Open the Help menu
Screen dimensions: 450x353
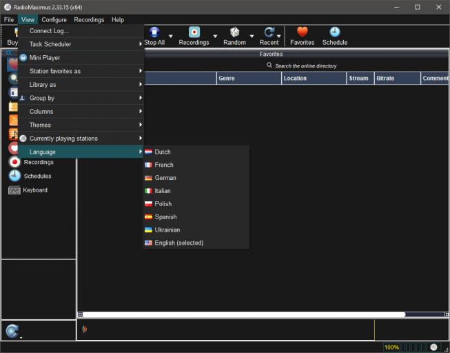[x=118, y=19]
